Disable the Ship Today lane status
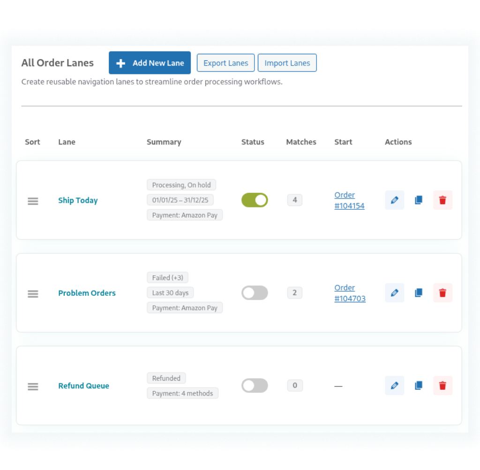 click(x=255, y=200)
